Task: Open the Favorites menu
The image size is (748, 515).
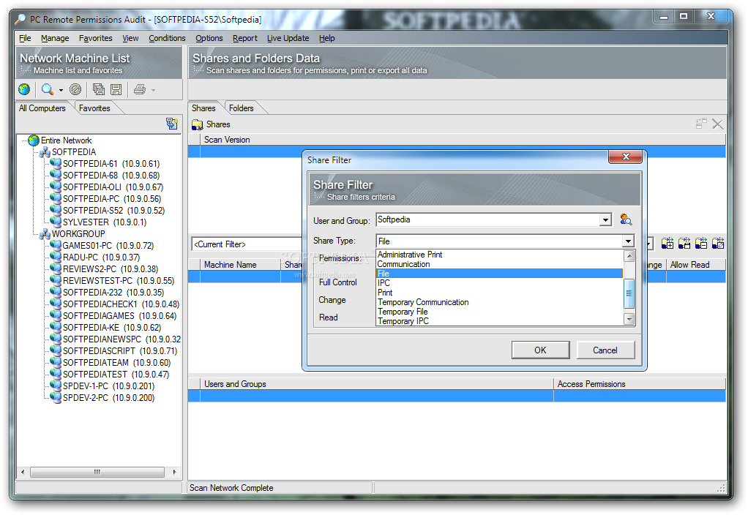Action: 95,38
